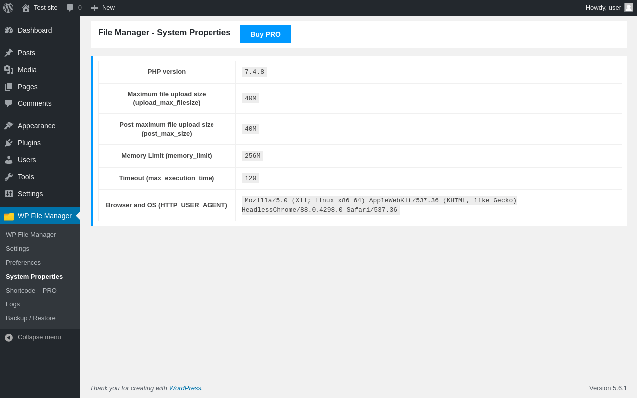The image size is (637, 398).
Task: Click the Appearance paintbrush icon
Action: pos(9,126)
